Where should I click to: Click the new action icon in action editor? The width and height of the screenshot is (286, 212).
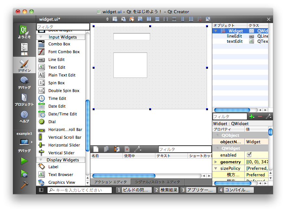[x=96, y=149]
